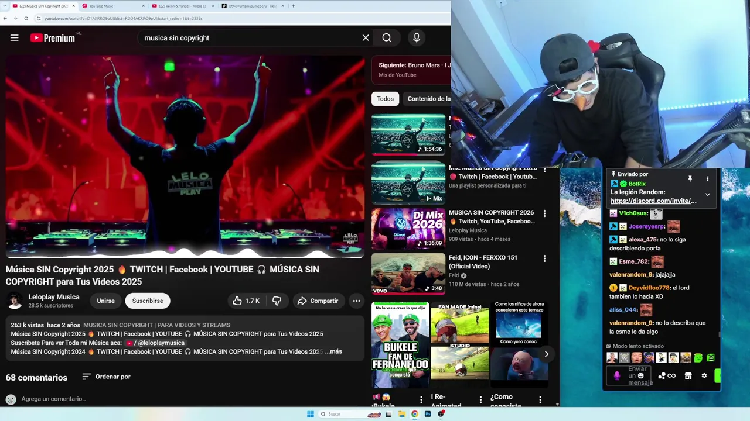This screenshot has height=421, width=750.
Task: Open the 'Feid' channel name link
Action: pyautogui.click(x=454, y=275)
